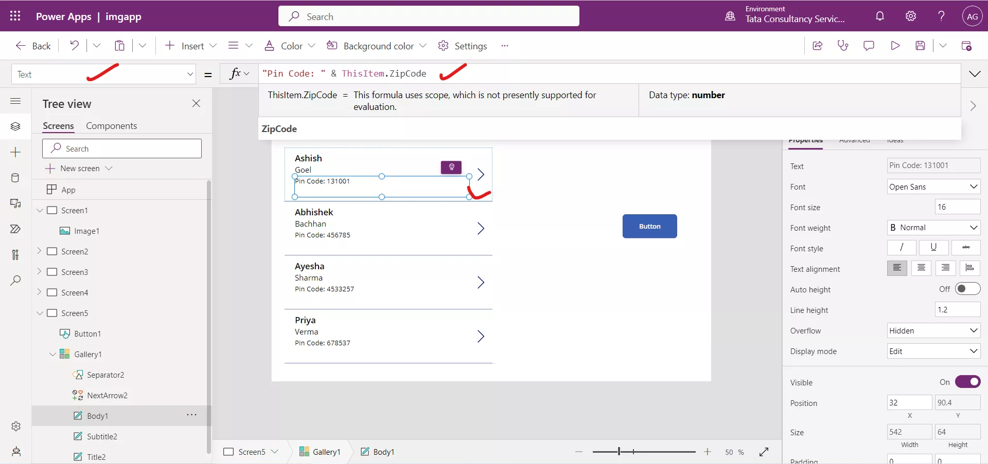The image size is (988, 464).
Task: Open the Media panel in the left sidebar
Action: click(15, 203)
